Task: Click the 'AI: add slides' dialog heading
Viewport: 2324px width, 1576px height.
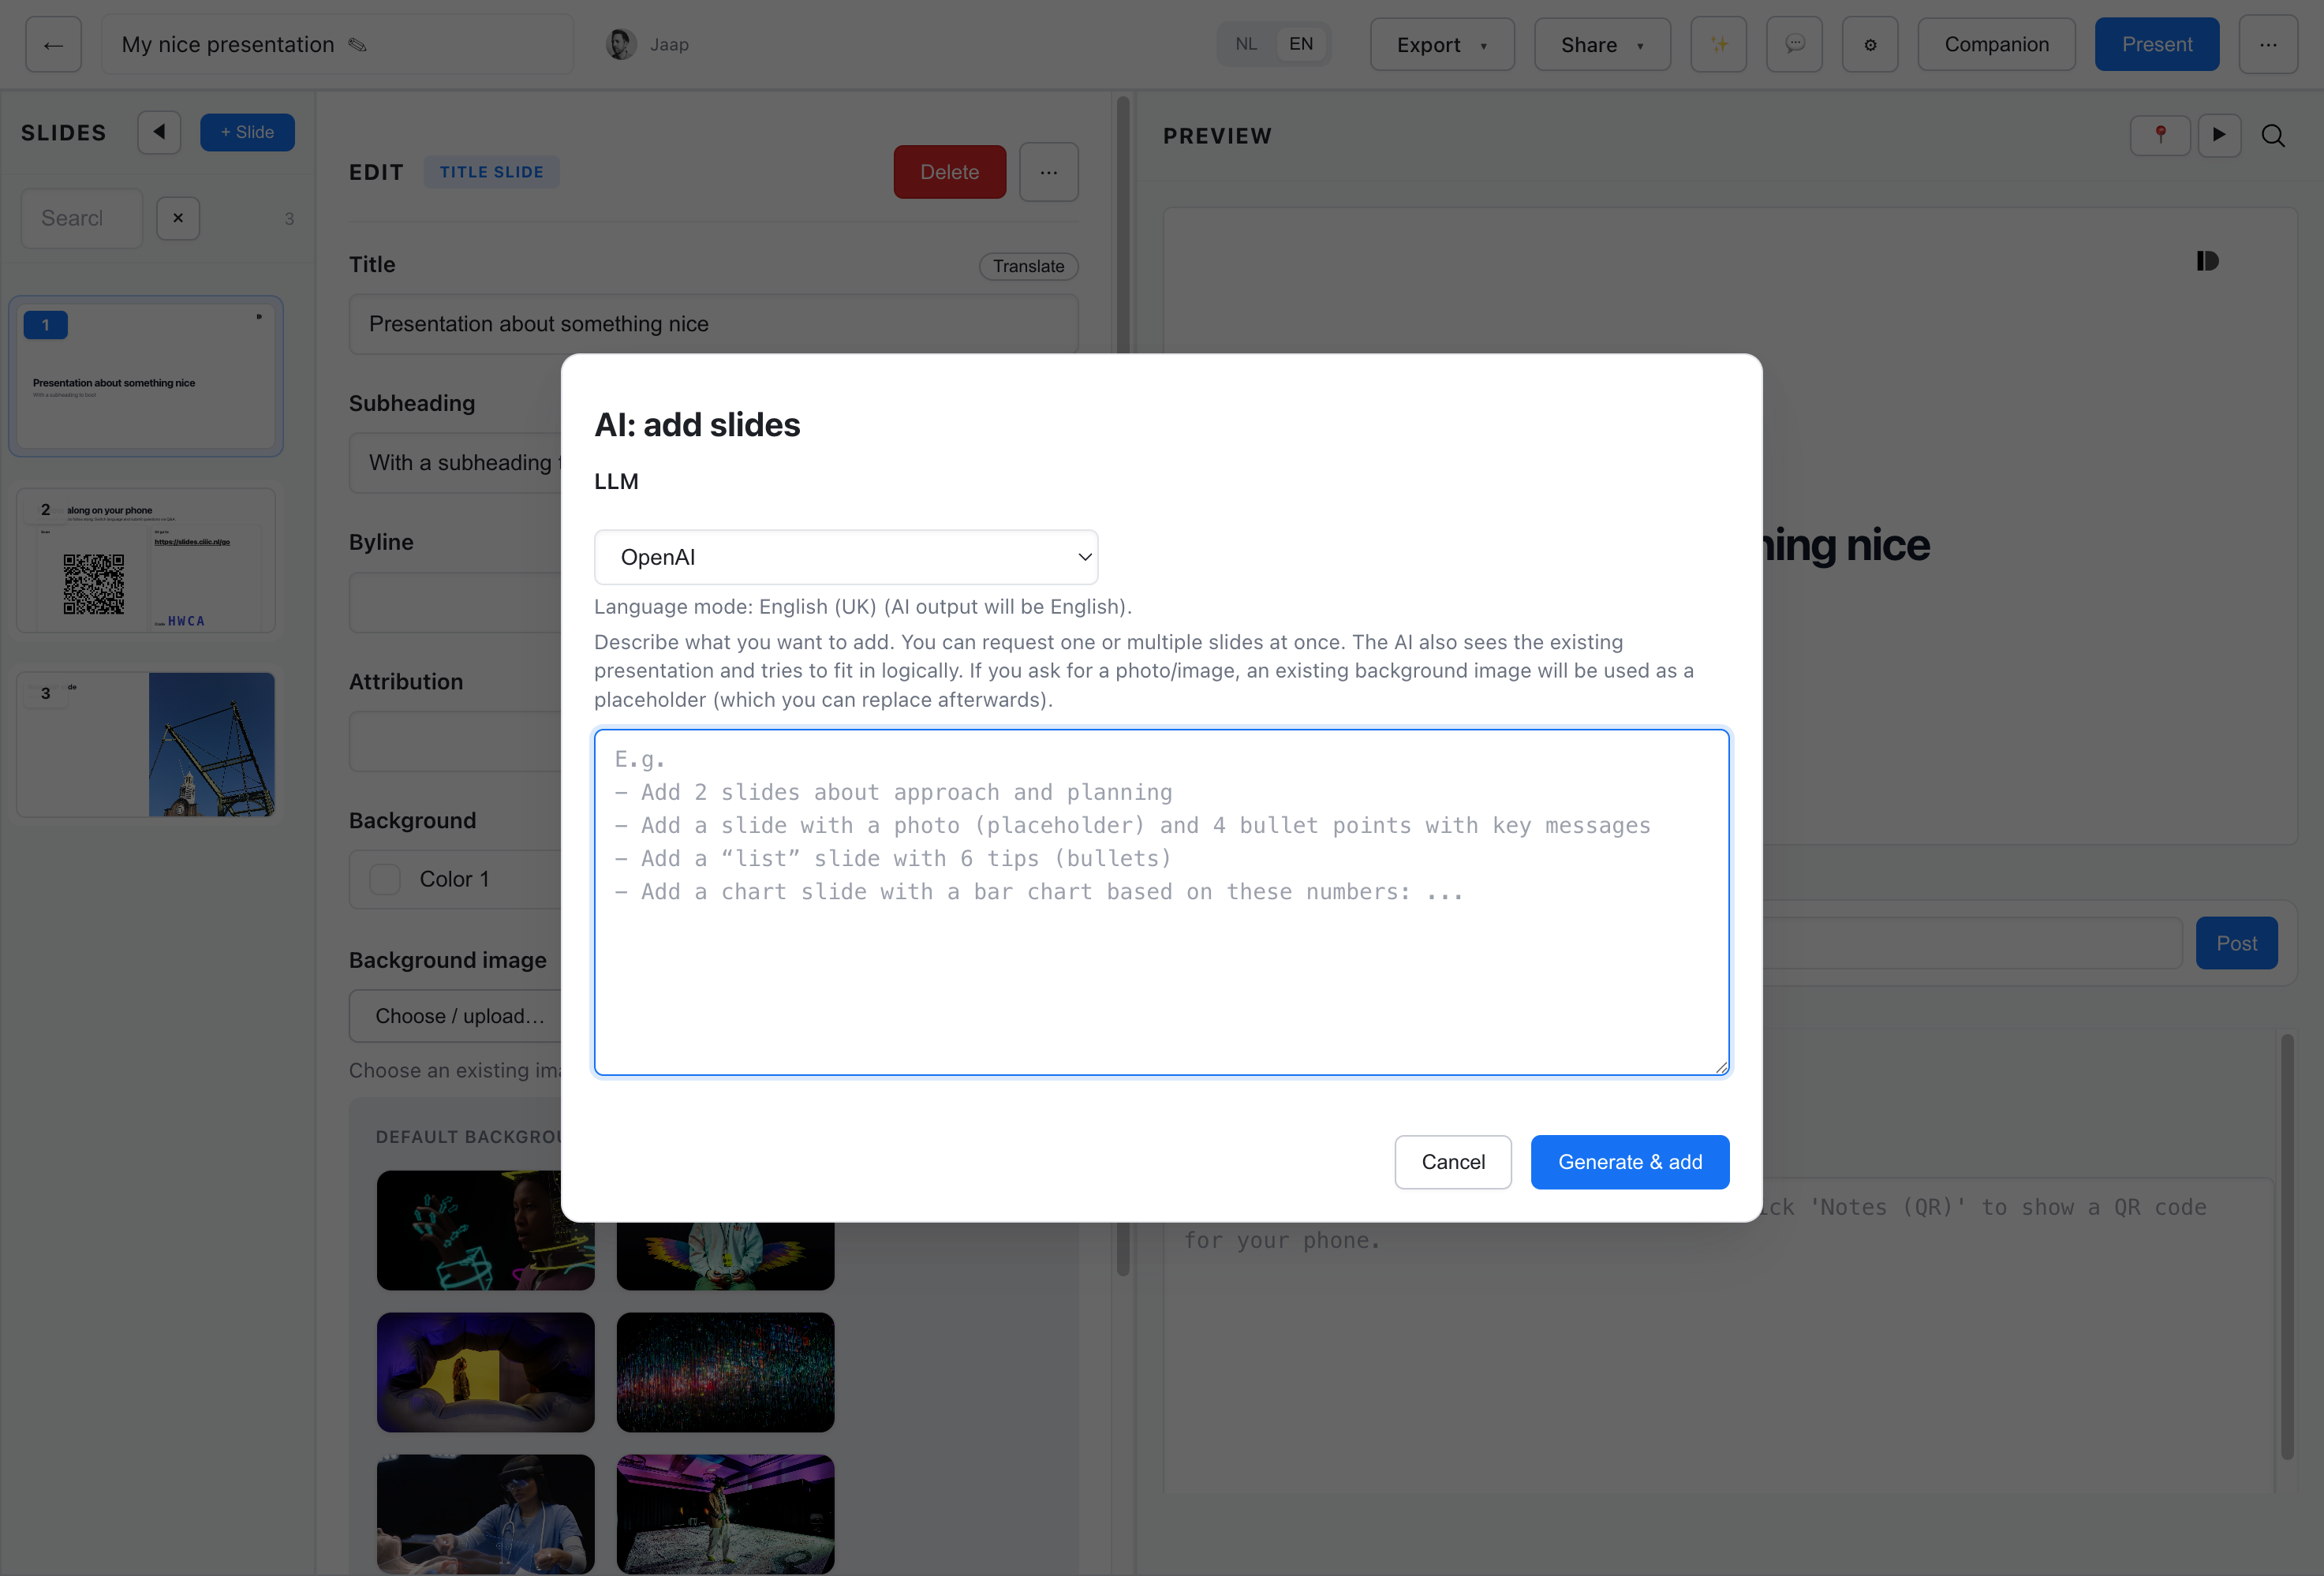Action: tap(697, 425)
